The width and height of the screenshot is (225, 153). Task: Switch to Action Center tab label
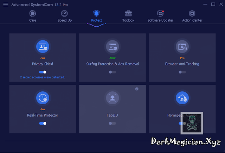pos(192,20)
